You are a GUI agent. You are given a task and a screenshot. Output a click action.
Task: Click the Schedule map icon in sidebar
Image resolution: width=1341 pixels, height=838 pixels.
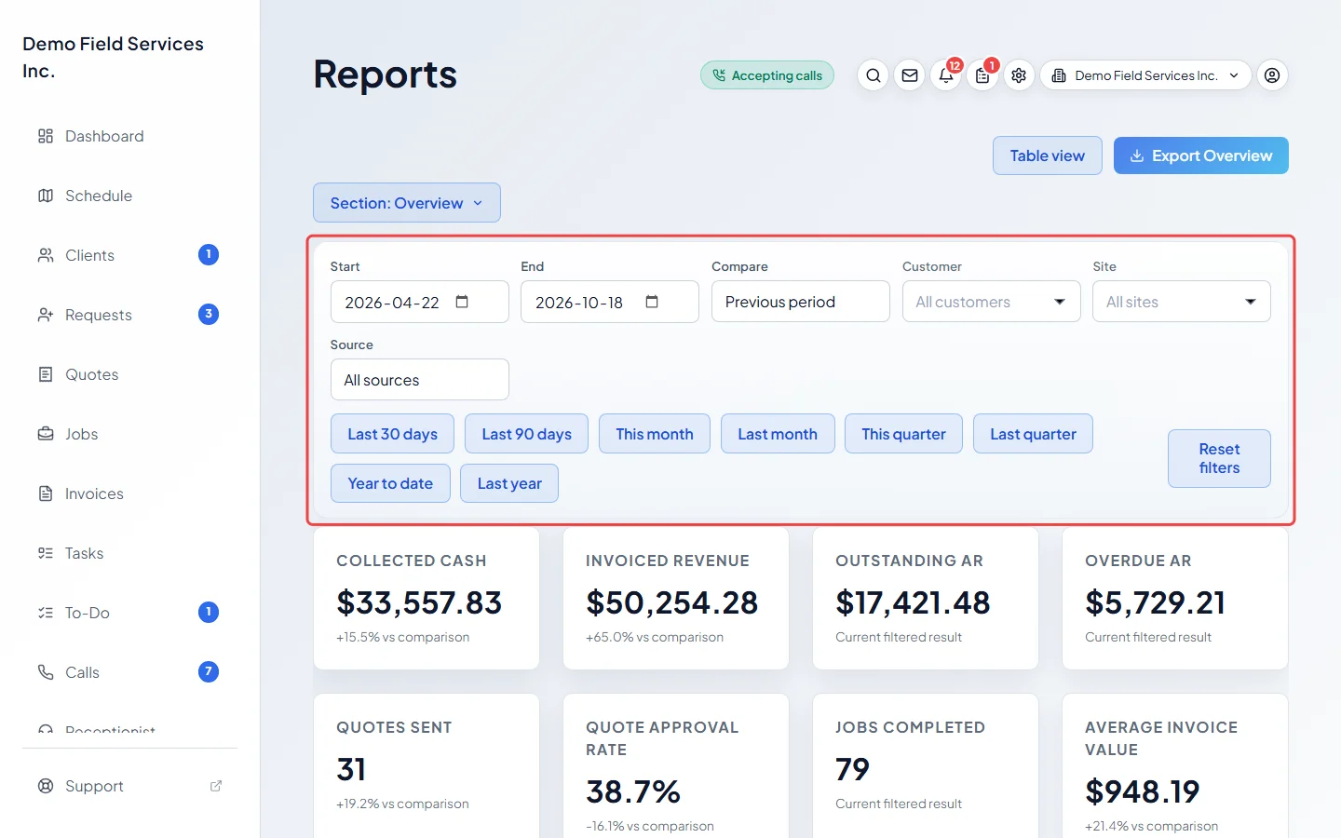[46, 196]
